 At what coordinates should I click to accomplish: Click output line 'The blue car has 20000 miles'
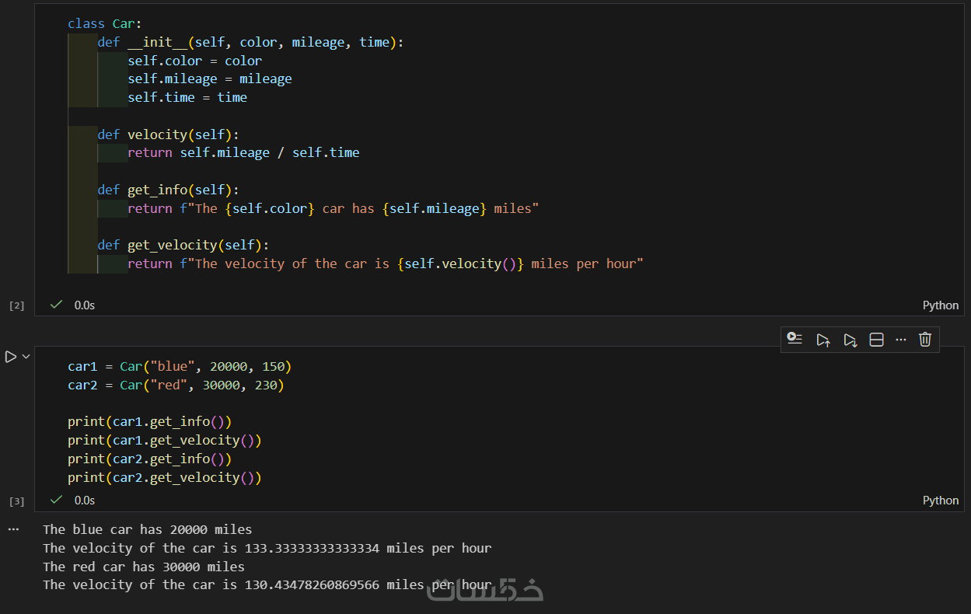pyautogui.click(x=147, y=529)
